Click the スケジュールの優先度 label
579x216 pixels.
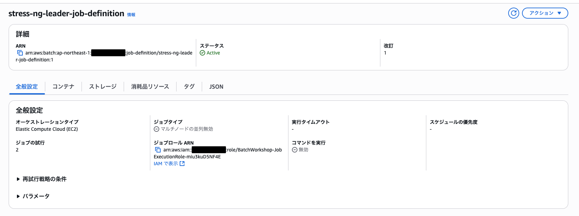(454, 122)
